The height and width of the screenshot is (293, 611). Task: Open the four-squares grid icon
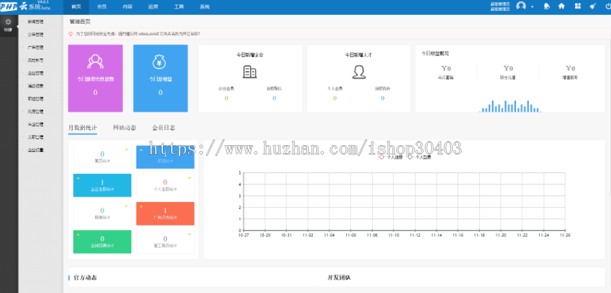[578, 6]
